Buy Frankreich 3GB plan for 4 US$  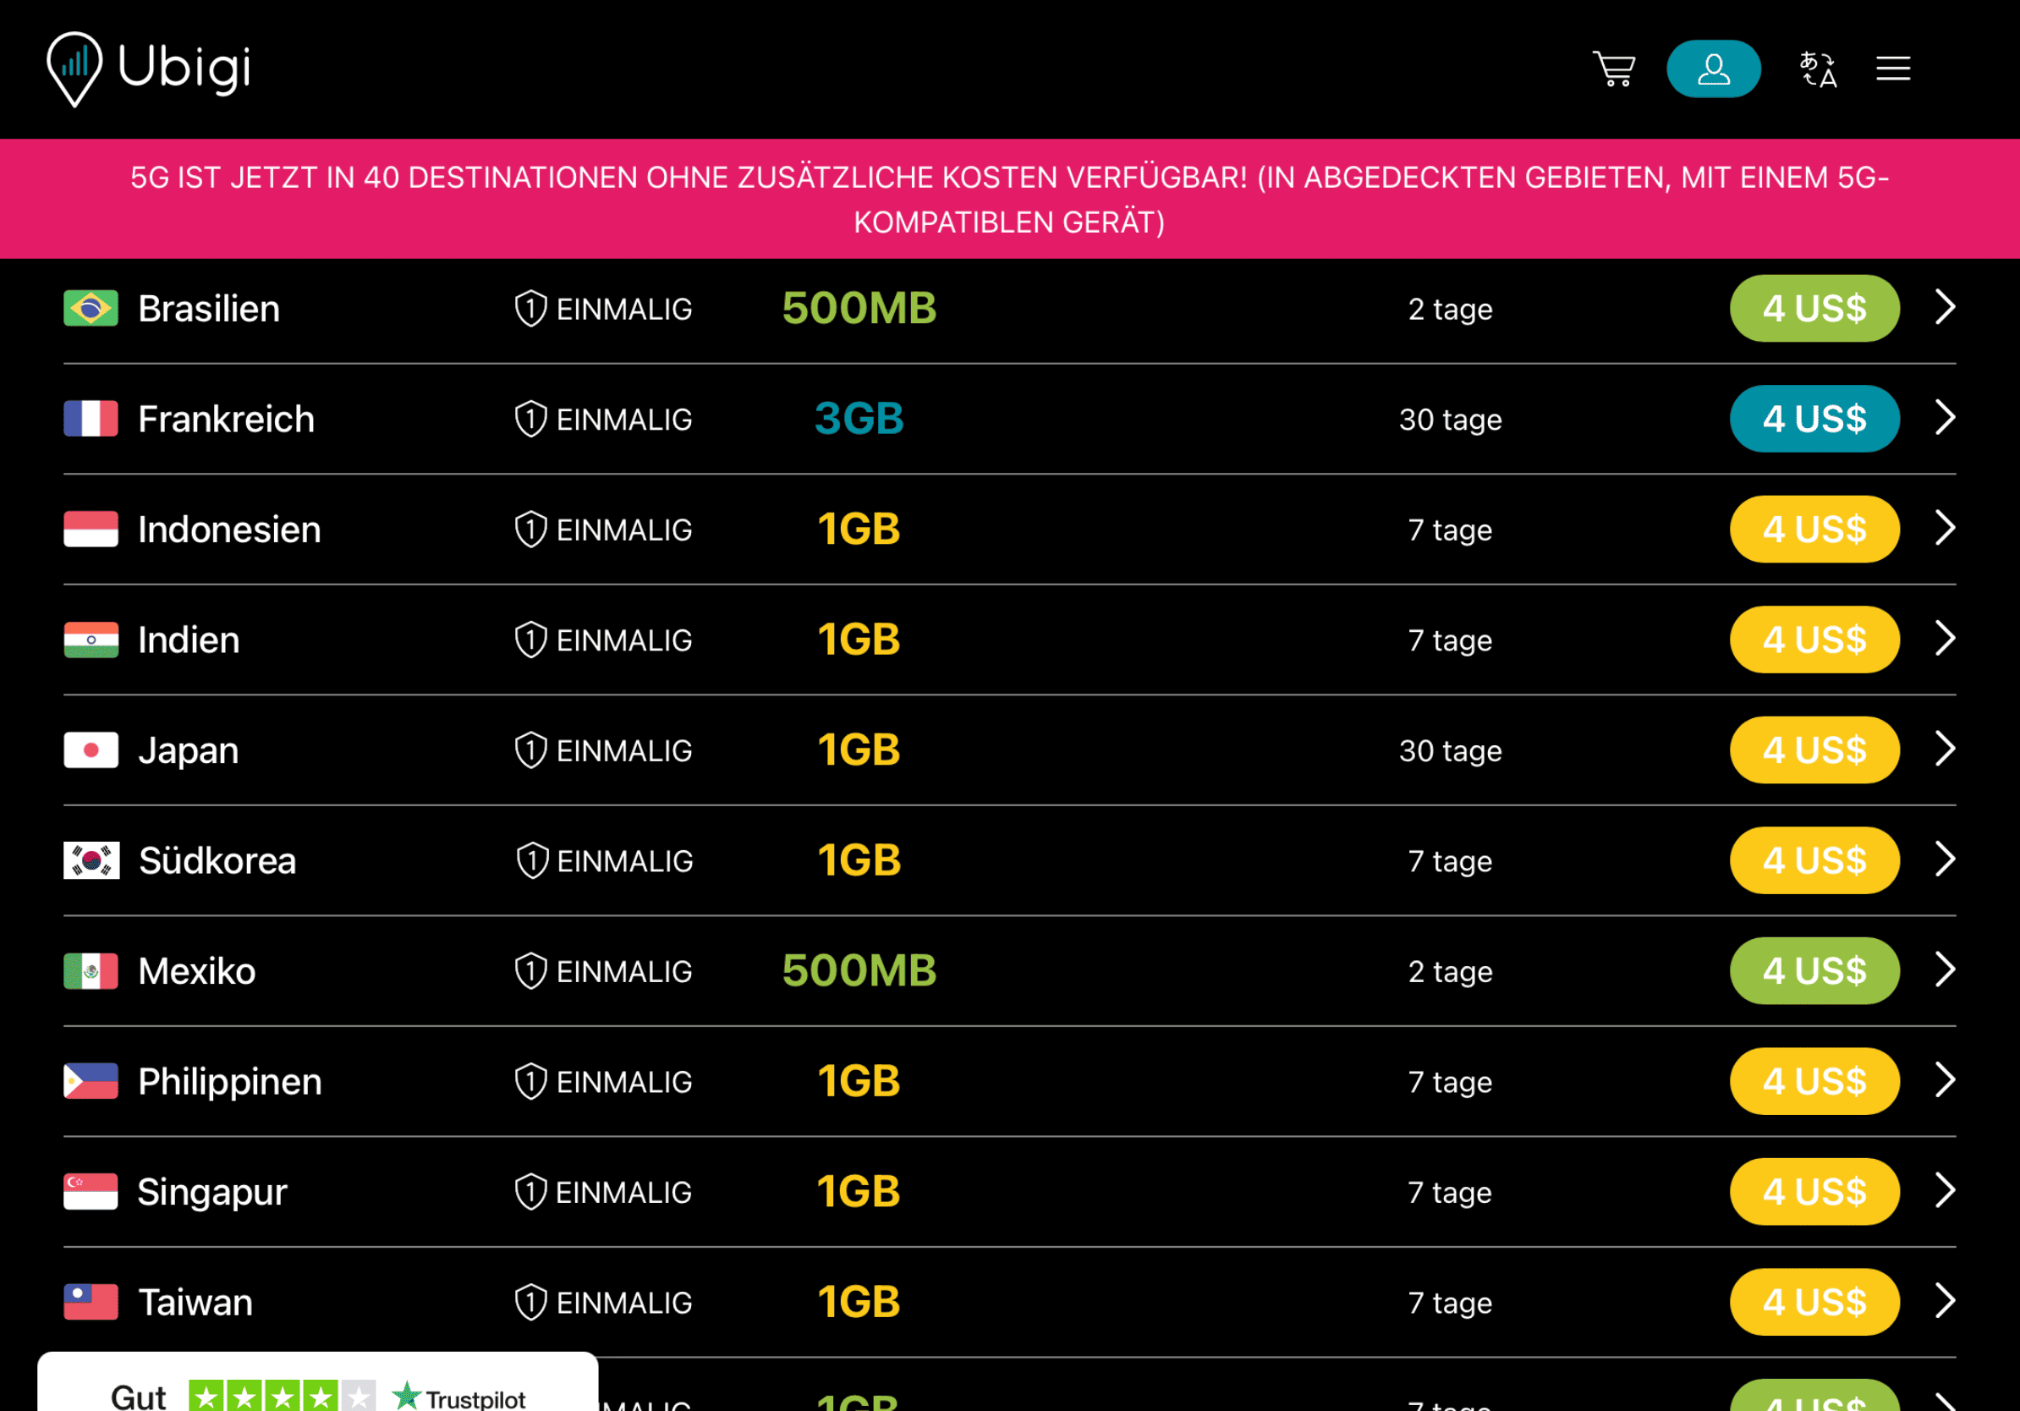click(1814, 419)
